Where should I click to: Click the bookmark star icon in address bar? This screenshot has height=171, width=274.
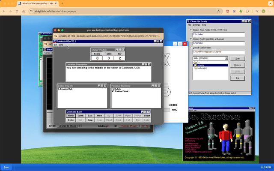point(218,11)
